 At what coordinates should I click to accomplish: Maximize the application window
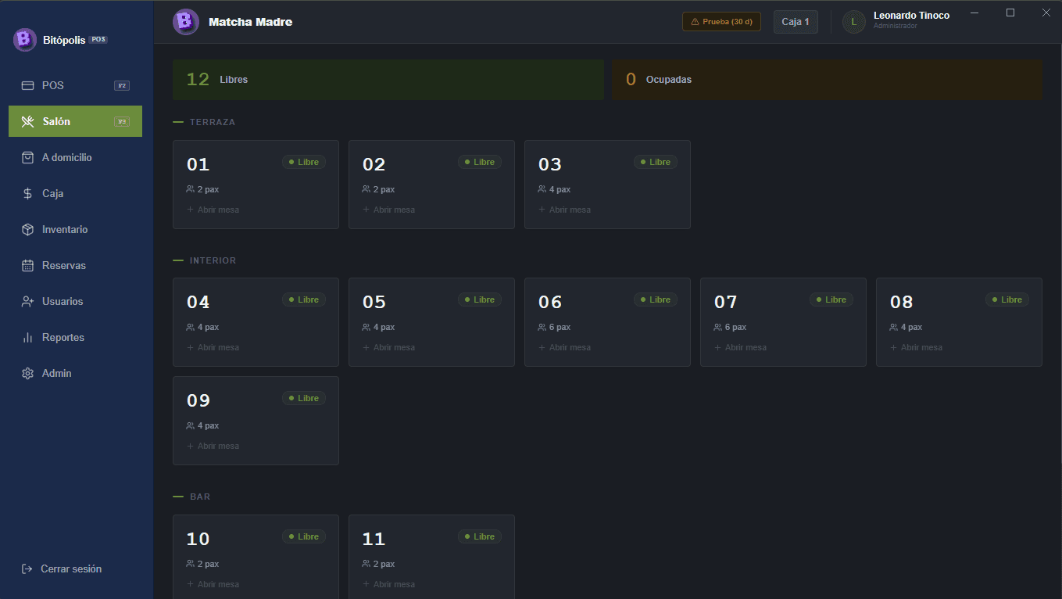(1010, 13)
